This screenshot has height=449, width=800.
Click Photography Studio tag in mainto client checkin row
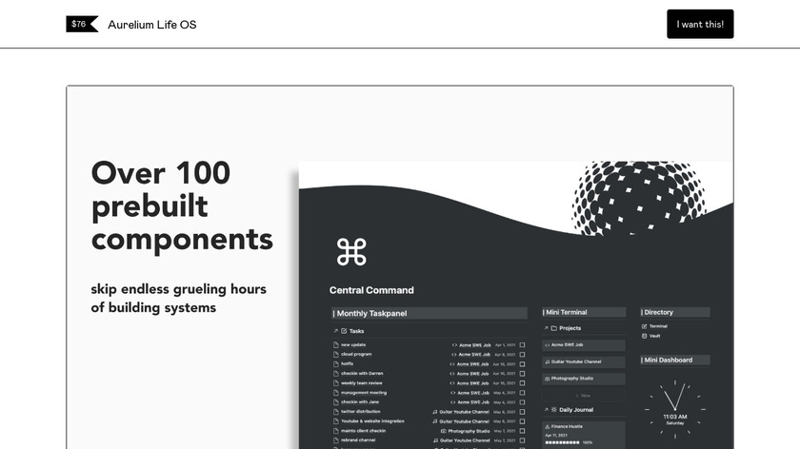(x=466, y=431)
